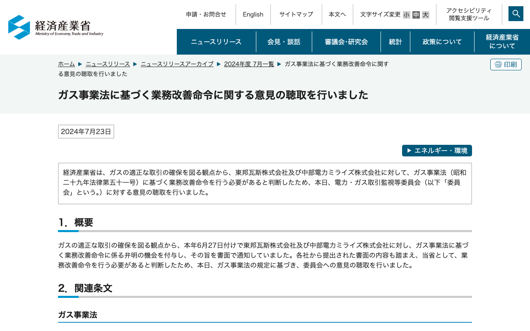Set text size to large 大
The width and height of the screenshot is (530, 331).
(x=426, y=15)
